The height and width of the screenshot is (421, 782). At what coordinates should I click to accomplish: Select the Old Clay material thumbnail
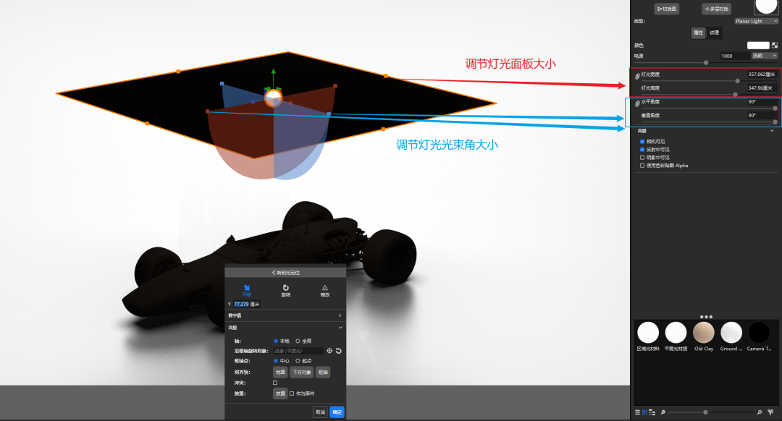pyautogui.click(x=704, y=332)
